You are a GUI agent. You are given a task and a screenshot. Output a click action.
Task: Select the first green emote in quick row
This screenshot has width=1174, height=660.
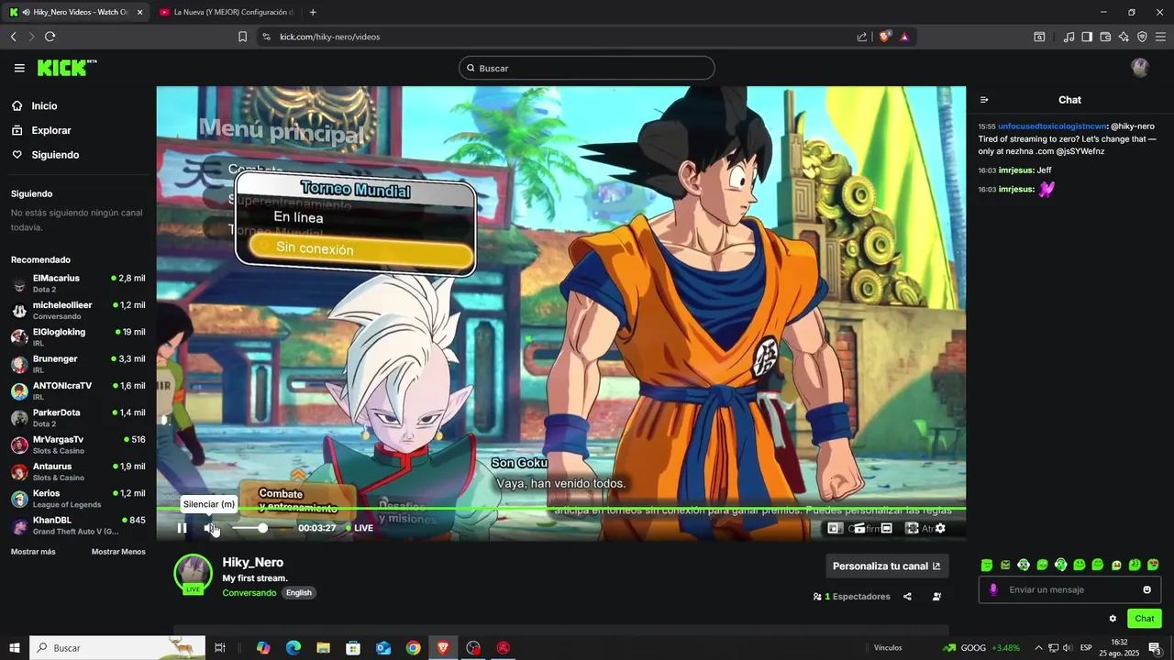(987, 565)
